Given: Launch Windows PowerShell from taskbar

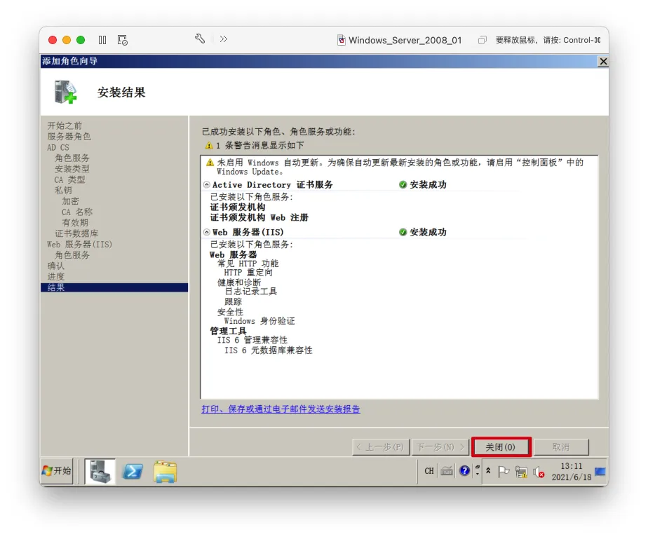Looking at the screenshot, I should 133,471.
